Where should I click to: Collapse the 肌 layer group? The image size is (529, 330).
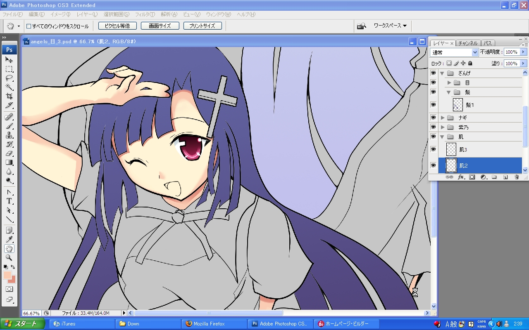[442, 137]
